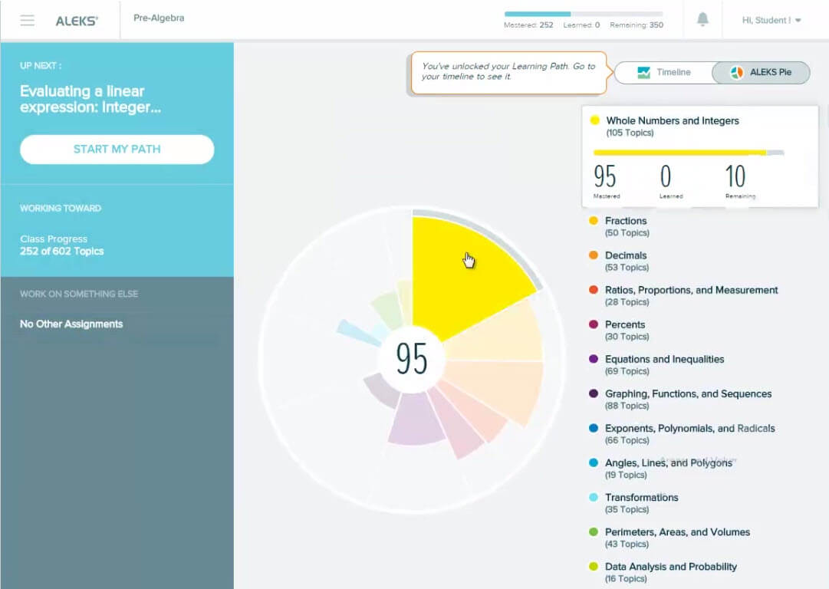829x589 pixels.
Task: Click the 'Mastered: 252' header stat
Action: (528, 25)
